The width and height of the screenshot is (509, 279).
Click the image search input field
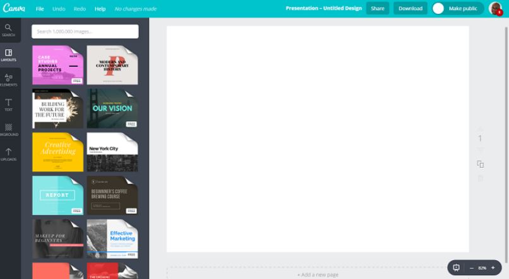[x=85, y=32]
